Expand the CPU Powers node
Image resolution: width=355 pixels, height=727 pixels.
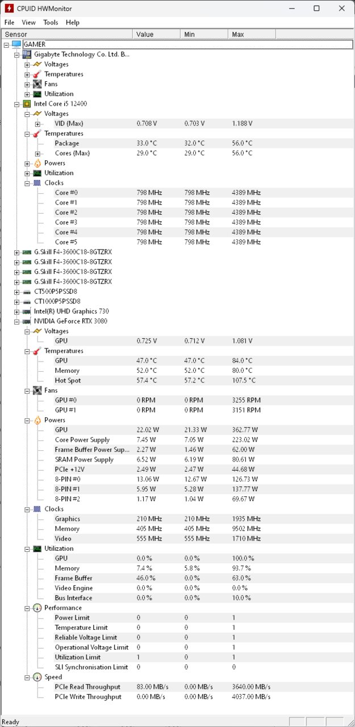click(x=27, y=163)
